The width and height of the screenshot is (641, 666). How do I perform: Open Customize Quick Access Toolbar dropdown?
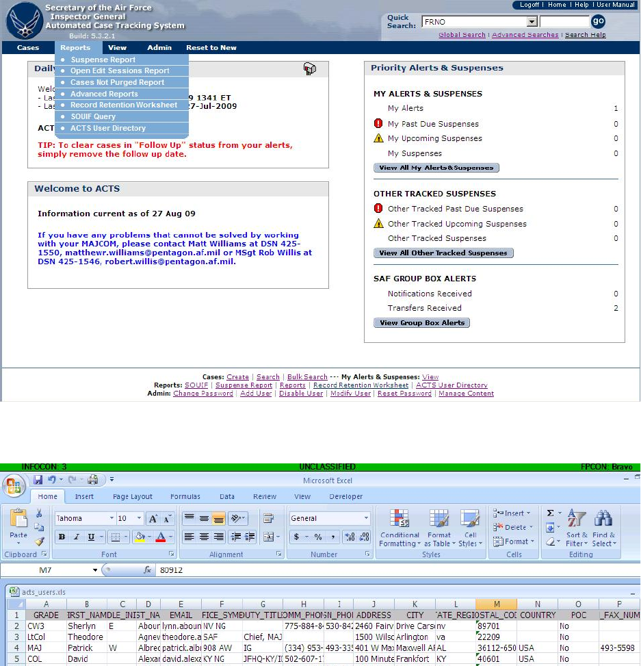pos(112,480)
